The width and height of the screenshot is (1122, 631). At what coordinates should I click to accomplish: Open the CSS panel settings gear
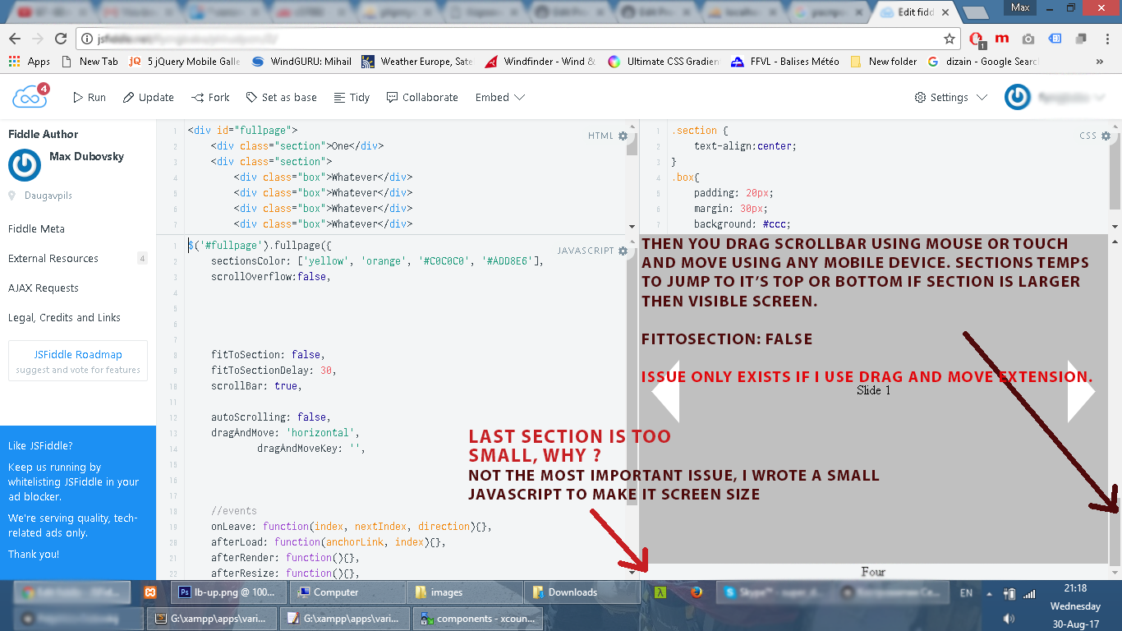(1106, 135)
